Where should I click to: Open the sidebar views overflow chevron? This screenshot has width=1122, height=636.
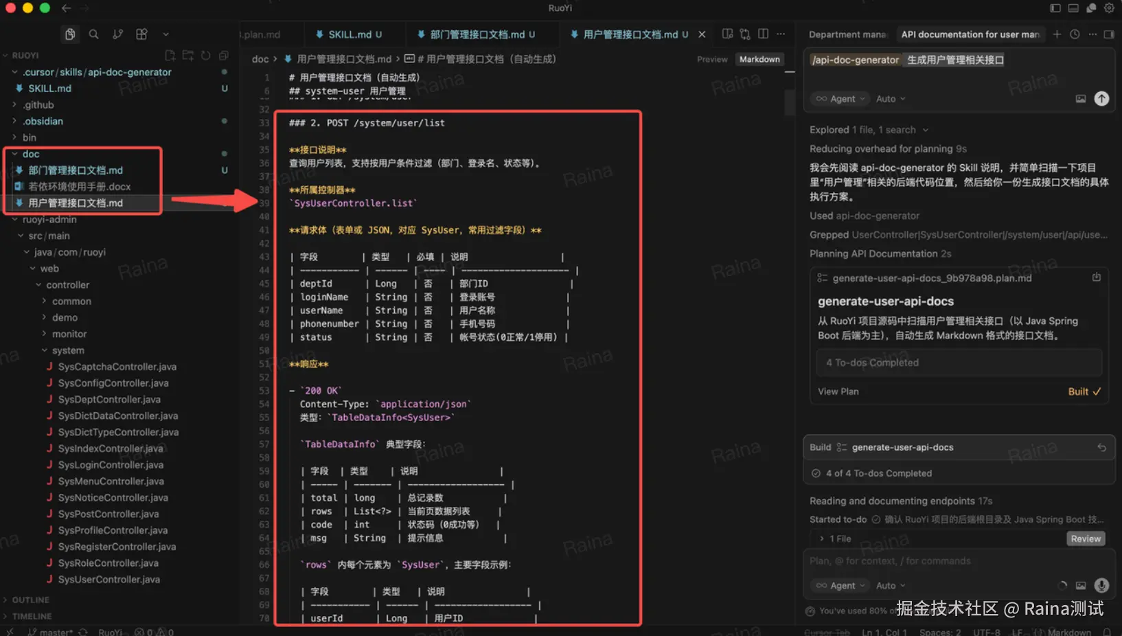[x=165, y=34]
